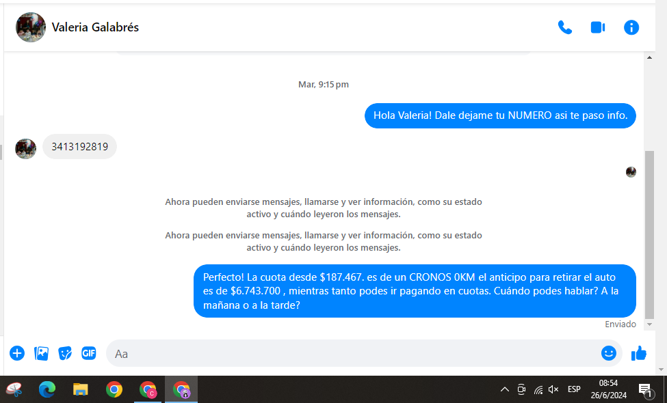The height and width of the screenshot is (403, 667).
Task: Click the 'Enviado' status label
Action: (x=620, y=324)
